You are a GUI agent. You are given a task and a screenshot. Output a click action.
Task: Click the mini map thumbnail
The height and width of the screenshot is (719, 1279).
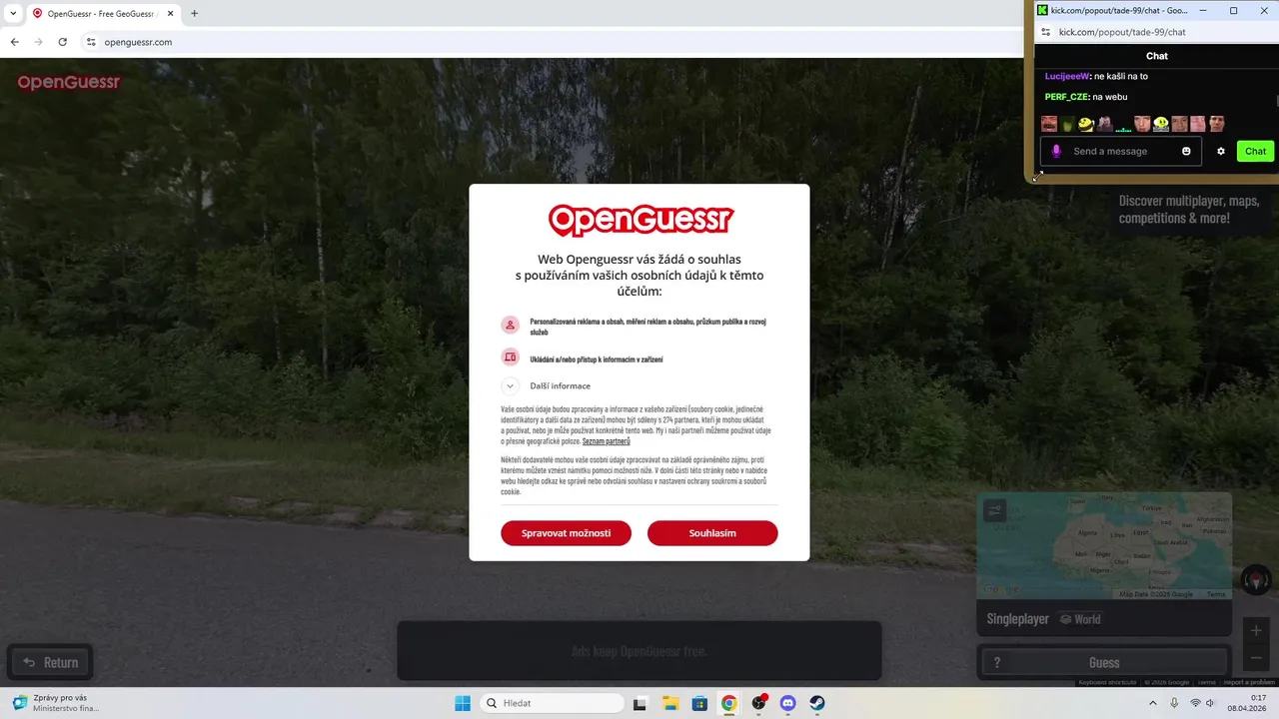coord(1104,547)
